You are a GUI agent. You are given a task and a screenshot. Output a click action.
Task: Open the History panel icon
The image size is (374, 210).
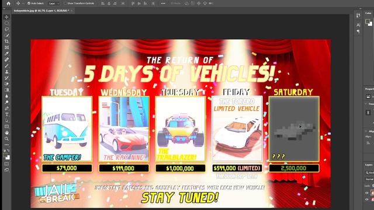(358, 16)
